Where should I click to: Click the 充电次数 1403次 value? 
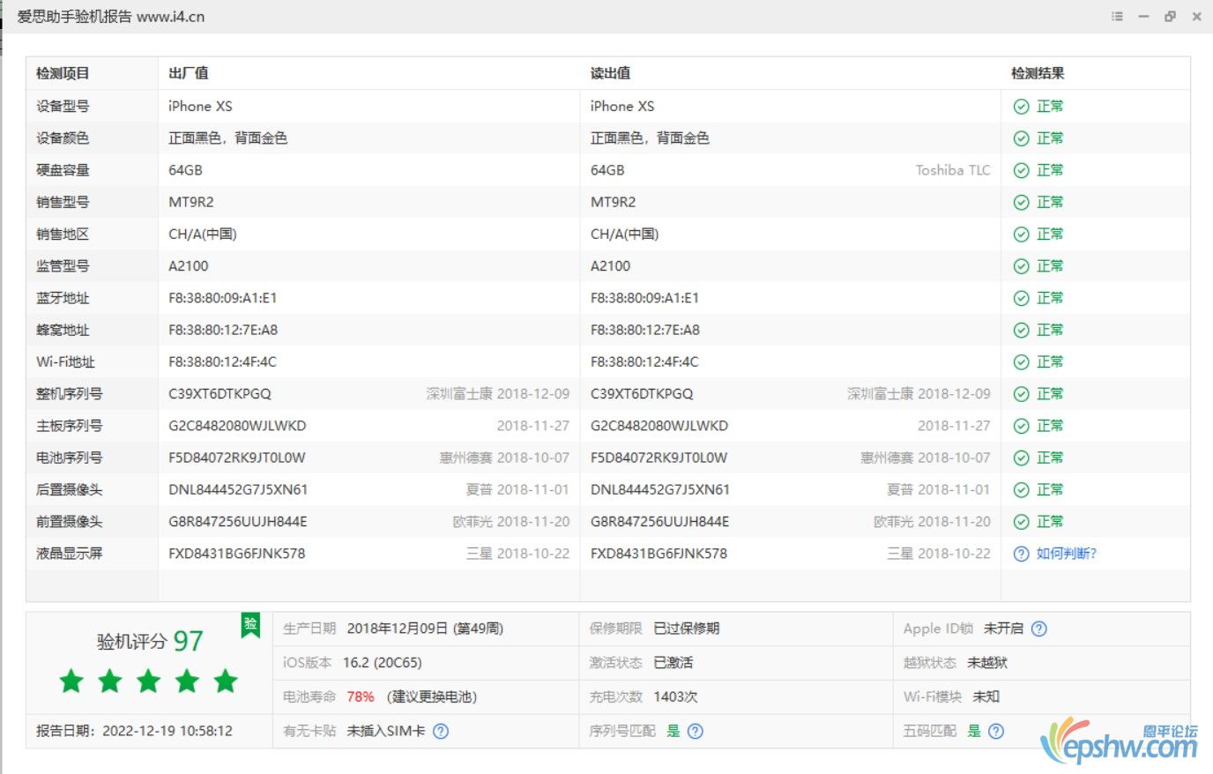[675, 696]
